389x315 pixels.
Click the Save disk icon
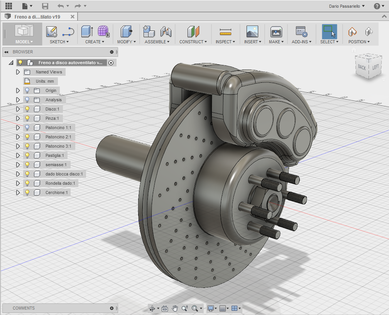click(45, 6)
